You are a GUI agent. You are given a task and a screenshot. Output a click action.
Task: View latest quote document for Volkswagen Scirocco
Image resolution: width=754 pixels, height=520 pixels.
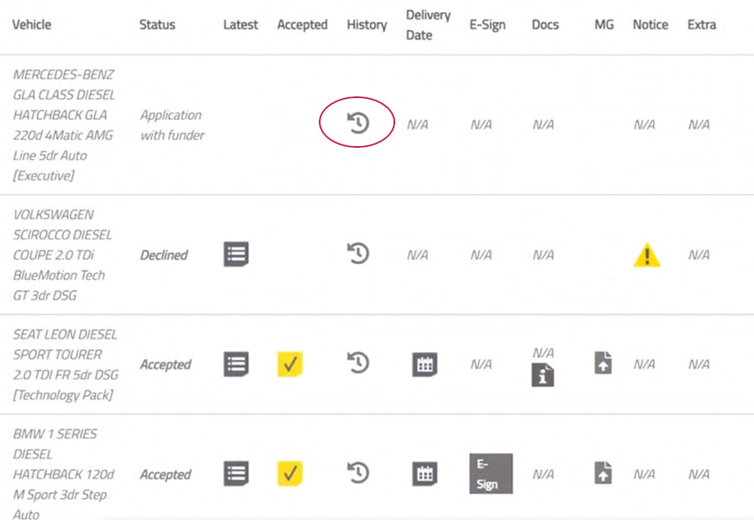coord(236,254)
